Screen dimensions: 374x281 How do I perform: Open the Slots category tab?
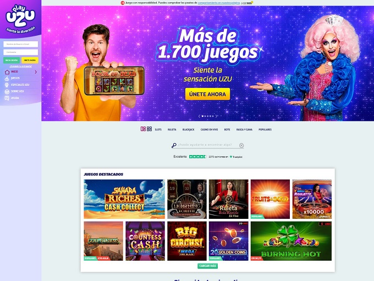158,130
